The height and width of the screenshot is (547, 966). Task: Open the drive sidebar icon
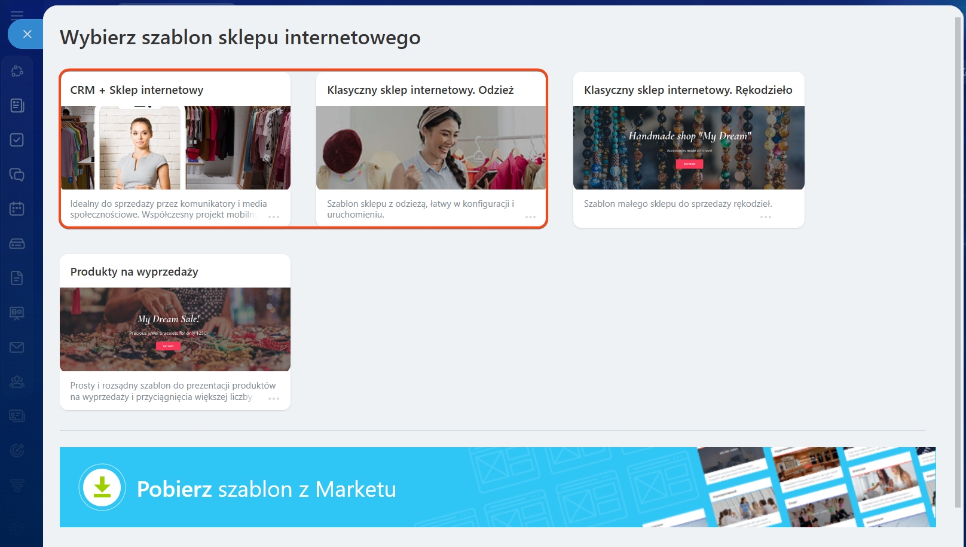click(x=17, y=243)
